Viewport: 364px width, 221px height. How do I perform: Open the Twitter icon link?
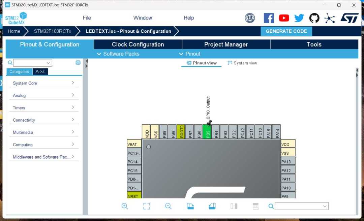coord(299,18)
